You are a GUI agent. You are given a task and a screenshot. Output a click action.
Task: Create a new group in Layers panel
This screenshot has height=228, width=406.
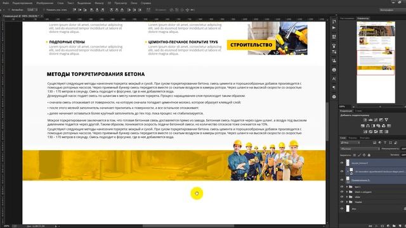click(394, 226)
